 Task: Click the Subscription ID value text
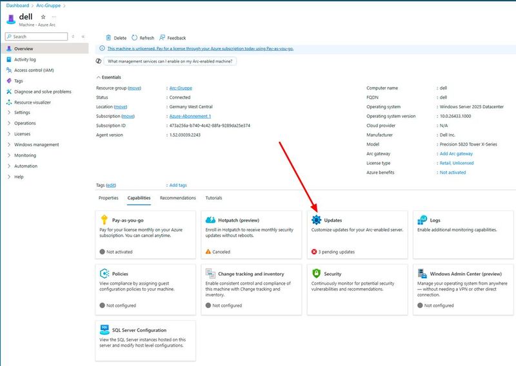pos(210,126)
